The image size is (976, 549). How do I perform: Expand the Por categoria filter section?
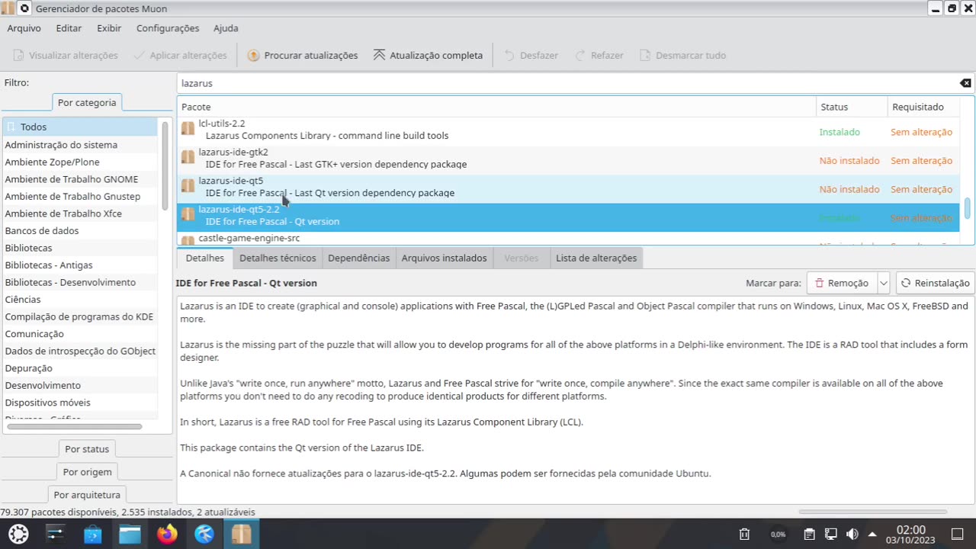87,102
